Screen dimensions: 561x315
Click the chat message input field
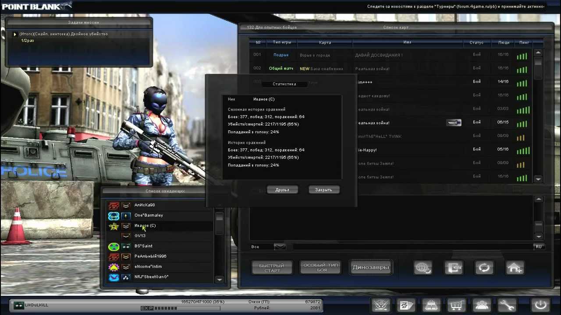[412, 247]
